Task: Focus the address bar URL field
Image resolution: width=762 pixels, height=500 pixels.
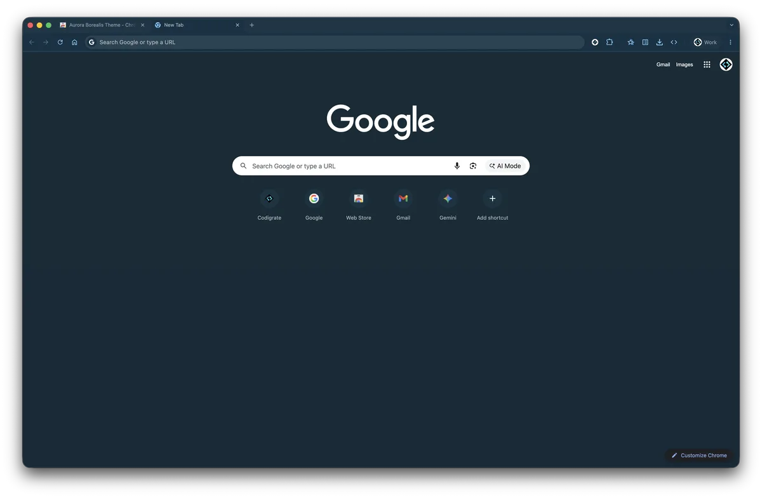Action: (x=335, y=43)
